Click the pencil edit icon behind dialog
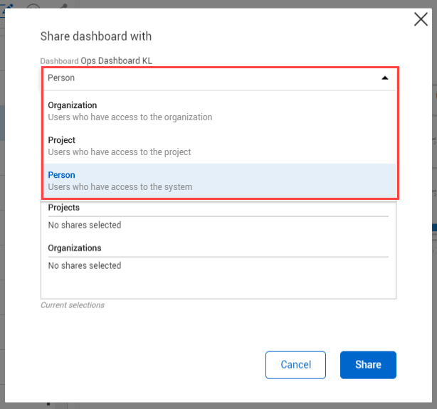The width and height of the screenshot is (437, 409). 9,6
